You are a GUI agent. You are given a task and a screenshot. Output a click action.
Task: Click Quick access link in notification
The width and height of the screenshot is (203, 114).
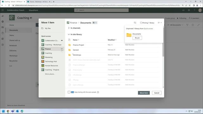[x=148, y=28]
